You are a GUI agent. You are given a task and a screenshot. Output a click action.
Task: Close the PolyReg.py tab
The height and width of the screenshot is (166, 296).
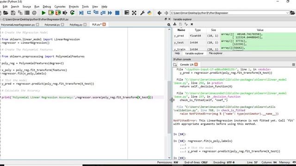85,24
